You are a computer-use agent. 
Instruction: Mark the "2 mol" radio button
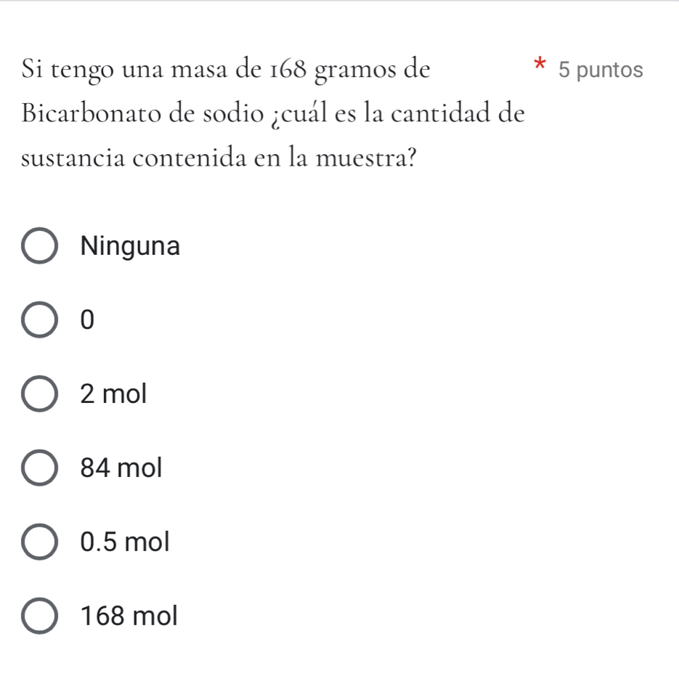pos(41,395)
